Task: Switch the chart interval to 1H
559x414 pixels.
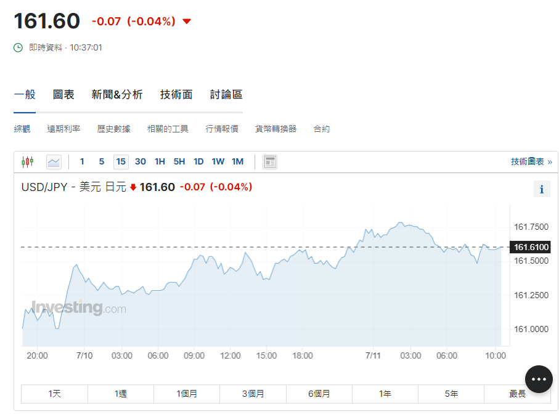Action: point(160,162)
